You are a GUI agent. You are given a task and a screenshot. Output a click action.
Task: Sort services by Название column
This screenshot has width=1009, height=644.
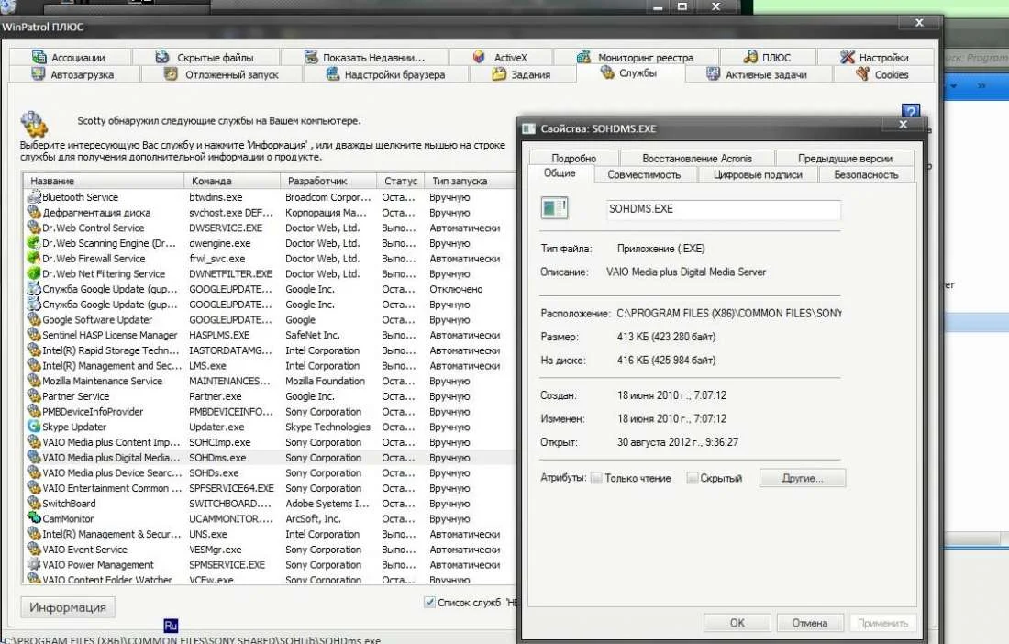click(x=104, y=181)
